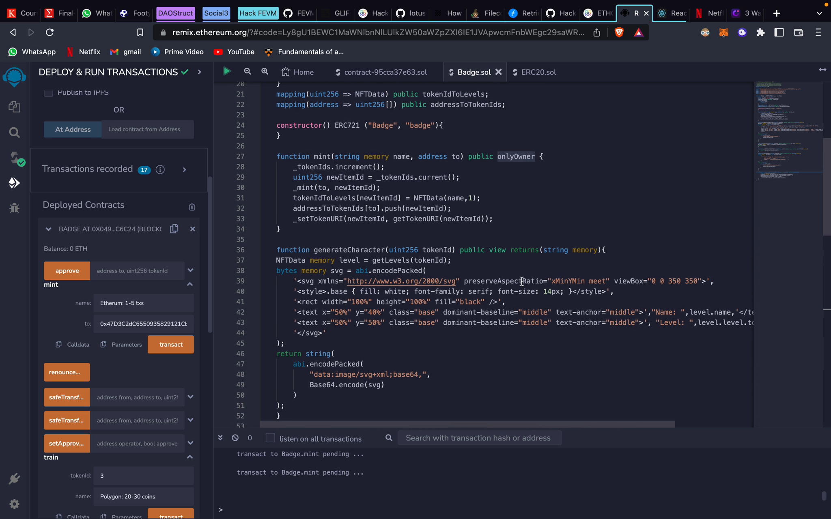Screen dimensions: 831x519
Task: Collapse the Badge deployed contract
Action: pos(48,229)
